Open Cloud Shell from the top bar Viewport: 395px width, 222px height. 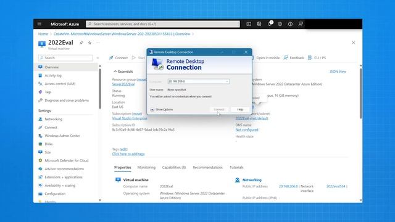point(249,24)
